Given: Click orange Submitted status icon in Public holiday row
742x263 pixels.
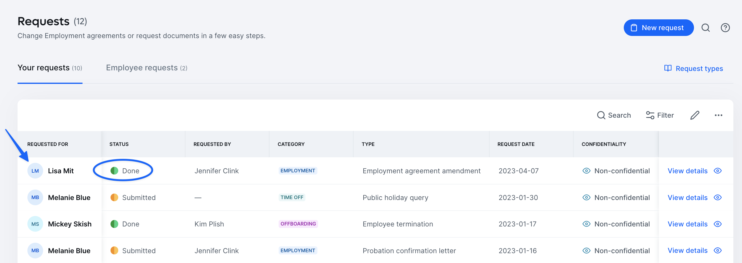Looking at the screenshot, I should 114,198.
